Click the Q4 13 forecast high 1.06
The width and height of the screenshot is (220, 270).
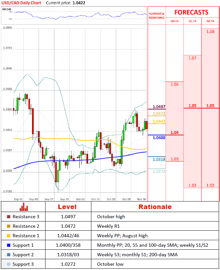pos(174,85)
